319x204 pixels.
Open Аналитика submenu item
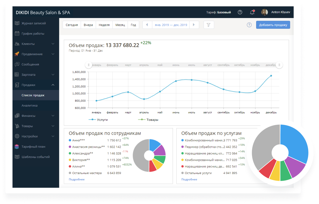[29, 106]
